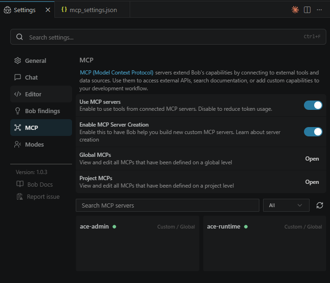Image resolution: width=330 pixels, height=283 pixels.
Task: Click the Bob findings lightbulb icon
Action: [x=18, y=111]
